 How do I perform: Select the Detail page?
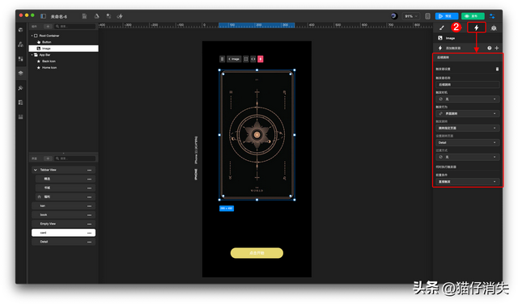click(63, 242)
